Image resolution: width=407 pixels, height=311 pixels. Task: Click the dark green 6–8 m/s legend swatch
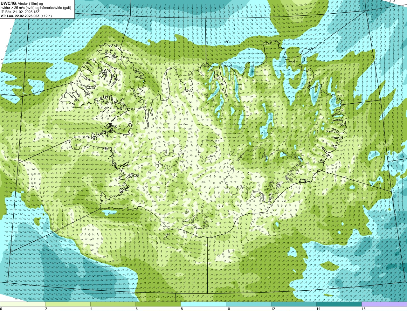[x=158, y=304]
